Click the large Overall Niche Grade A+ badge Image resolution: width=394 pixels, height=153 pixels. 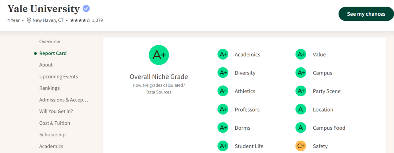click(159, 55)
